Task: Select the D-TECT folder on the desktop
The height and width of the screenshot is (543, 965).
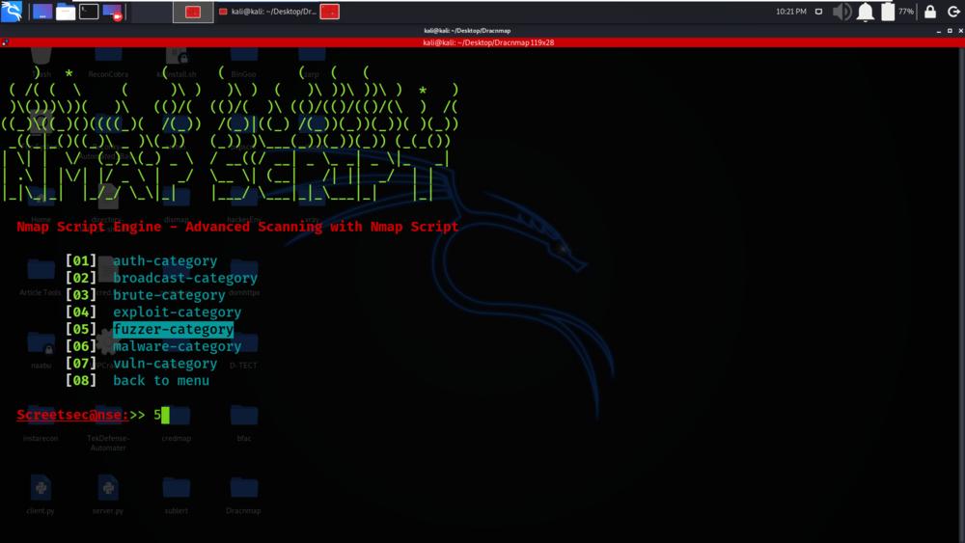Action: [x=244, y=350]
